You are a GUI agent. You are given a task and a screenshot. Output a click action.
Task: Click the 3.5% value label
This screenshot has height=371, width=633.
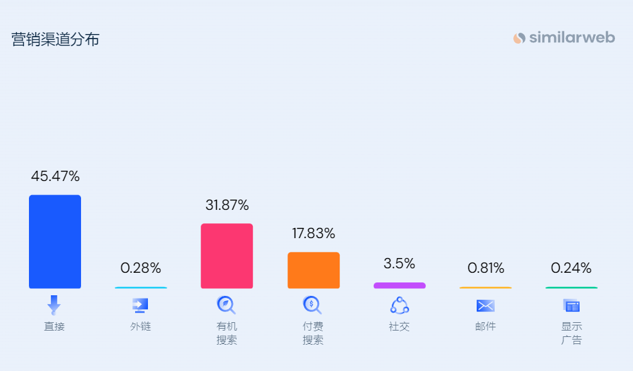tap(399, 263)
